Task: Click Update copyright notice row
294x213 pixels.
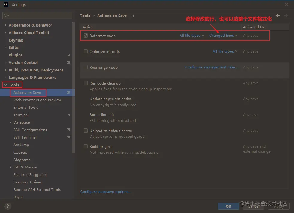Action: [x=184, y=102]
